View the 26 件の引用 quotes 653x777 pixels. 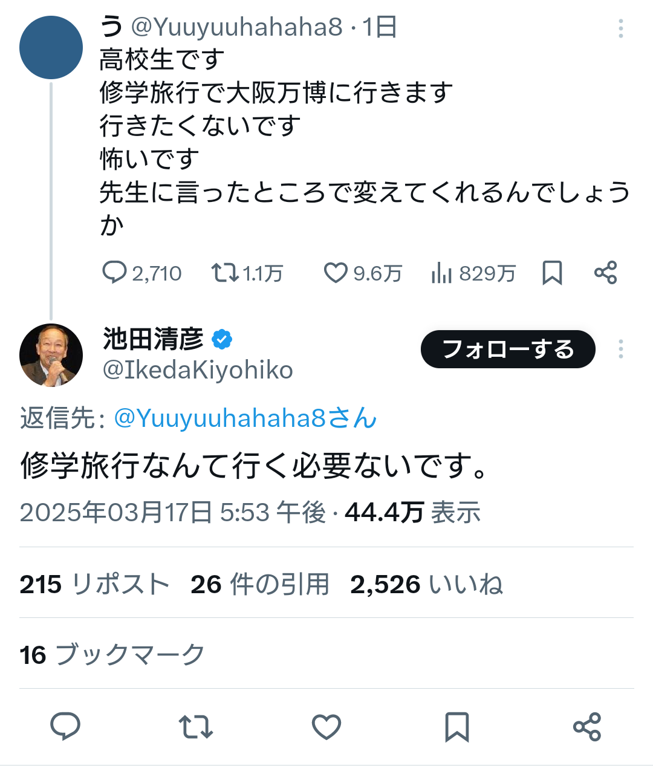tap(260, 584)
